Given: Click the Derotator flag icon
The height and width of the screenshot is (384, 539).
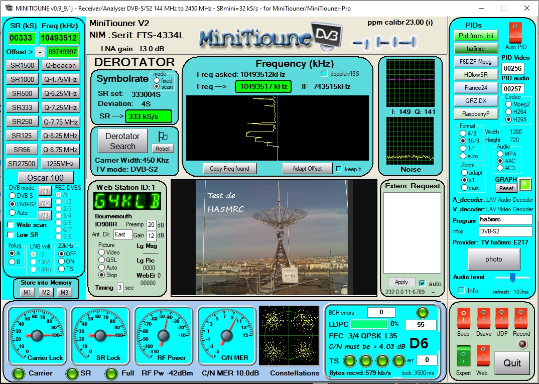Looking at the screenshot, I should pos(163,137).
